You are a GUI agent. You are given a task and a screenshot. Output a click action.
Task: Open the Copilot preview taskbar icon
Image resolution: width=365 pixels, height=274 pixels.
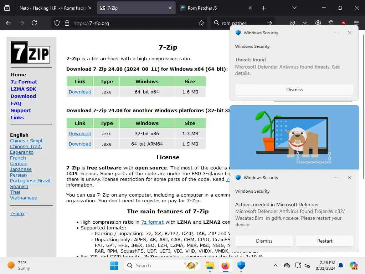tap(354, 265)
